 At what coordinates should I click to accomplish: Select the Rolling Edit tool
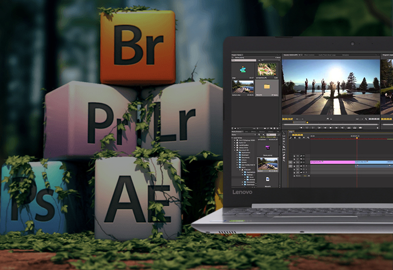(284, 141)
